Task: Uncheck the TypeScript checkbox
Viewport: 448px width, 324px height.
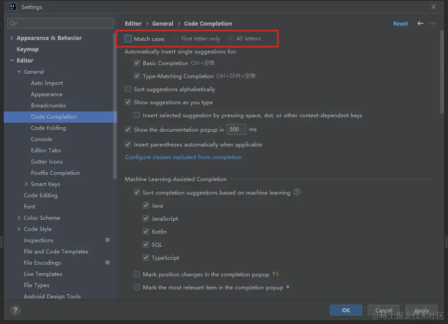Action: [146, 257]
